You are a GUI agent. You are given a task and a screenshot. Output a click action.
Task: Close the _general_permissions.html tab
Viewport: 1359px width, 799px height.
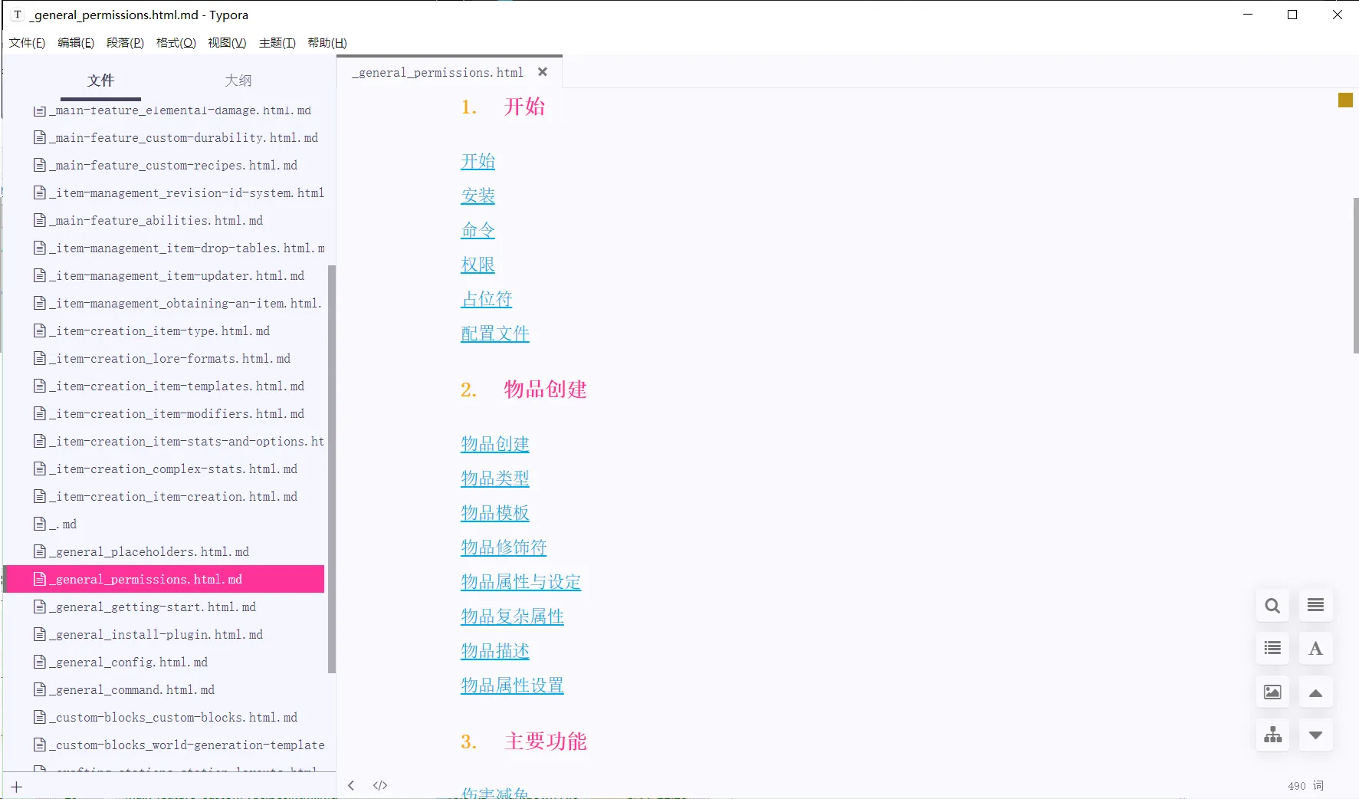tap(543, 72)
